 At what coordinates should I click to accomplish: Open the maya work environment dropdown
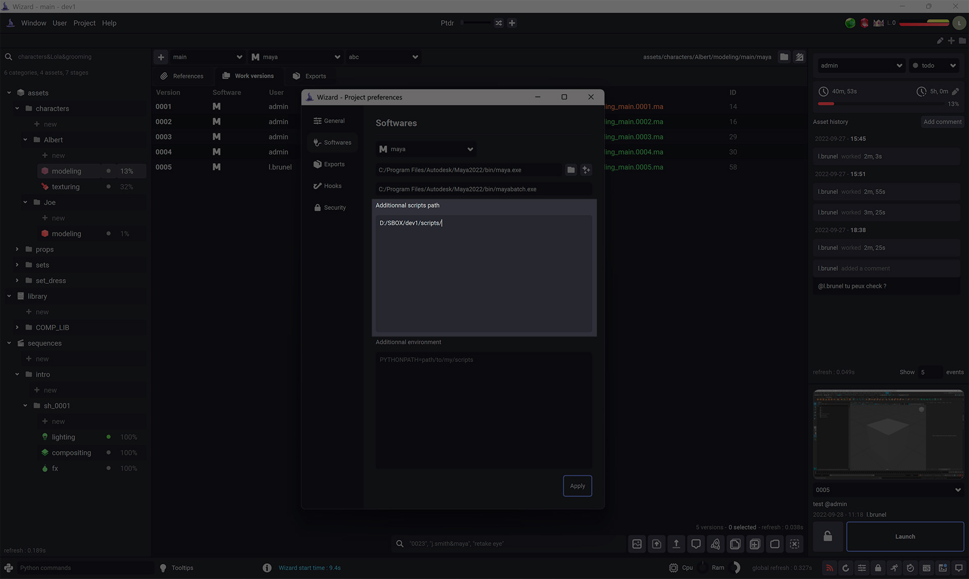(x=295, y=57)
